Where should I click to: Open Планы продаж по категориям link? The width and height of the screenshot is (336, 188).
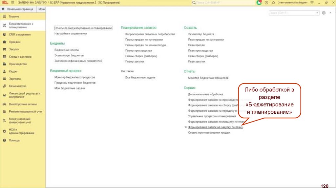[144, 40]
